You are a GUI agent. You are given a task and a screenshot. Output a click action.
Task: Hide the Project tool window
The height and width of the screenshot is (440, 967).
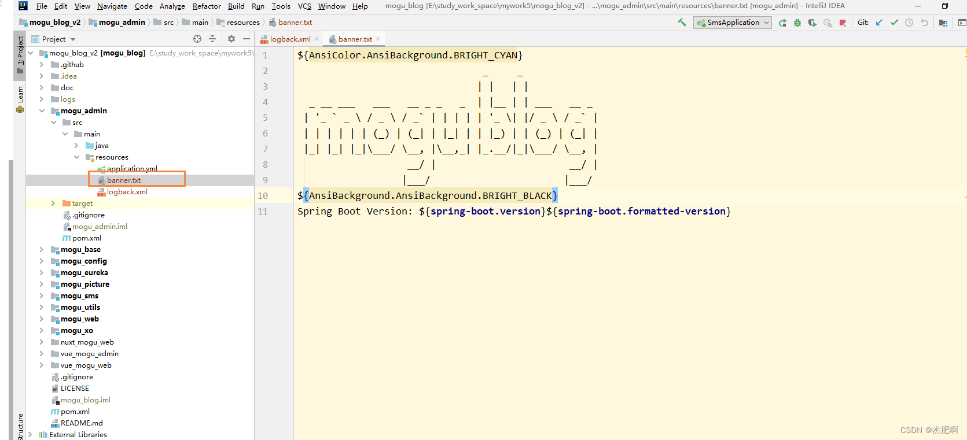point(247,39)
